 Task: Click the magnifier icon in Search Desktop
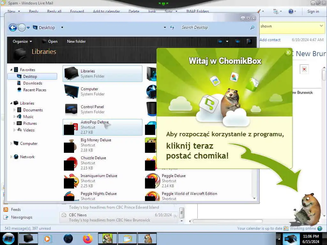(252, 27)
